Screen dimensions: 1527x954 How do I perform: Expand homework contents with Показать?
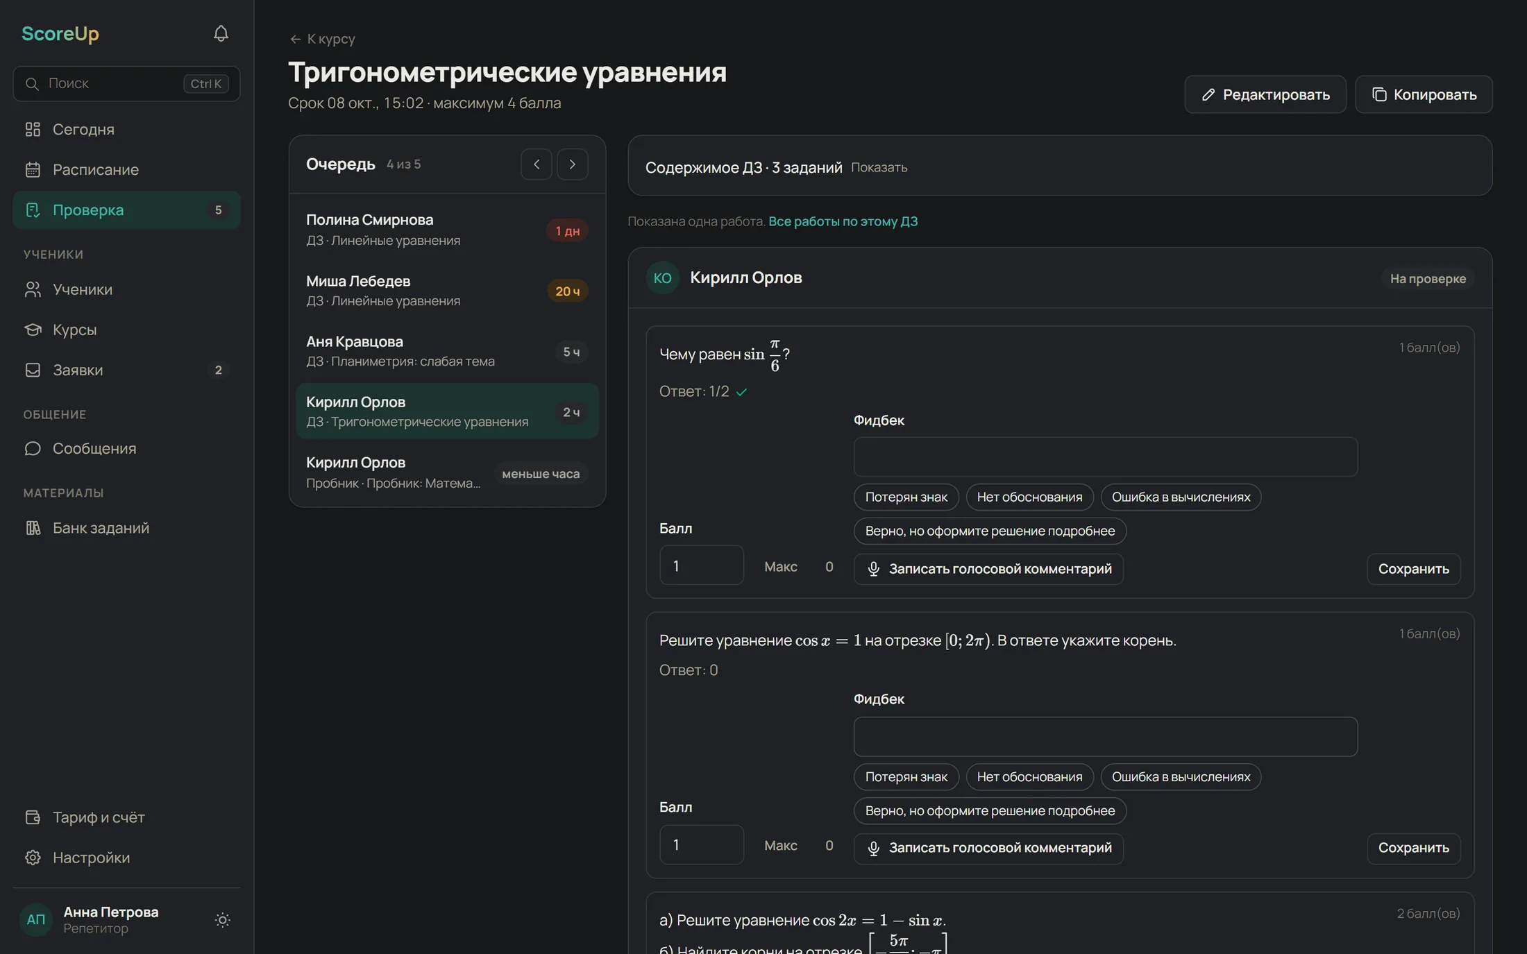[x=879, y=167]
